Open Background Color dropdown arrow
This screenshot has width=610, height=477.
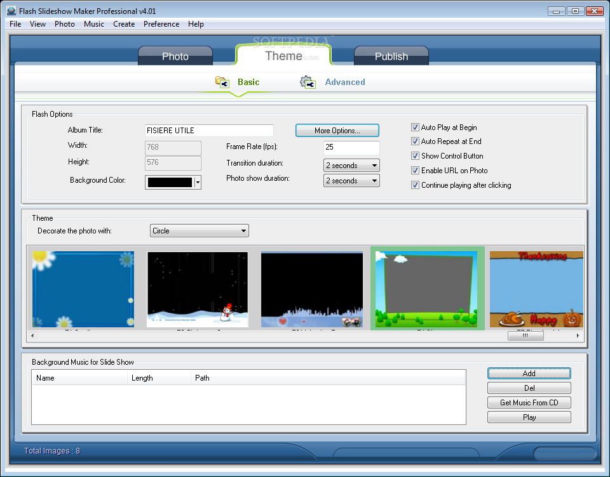(198, 182)
